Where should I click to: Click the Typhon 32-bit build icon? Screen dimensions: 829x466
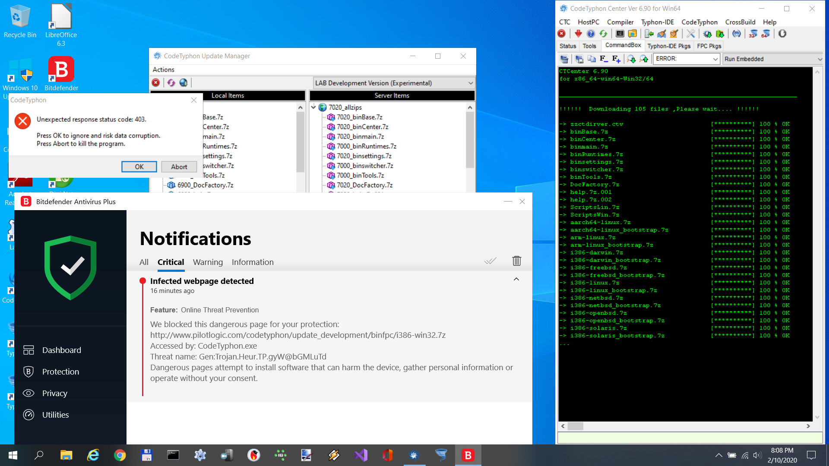pyautogui.click(x=753, y=34)
